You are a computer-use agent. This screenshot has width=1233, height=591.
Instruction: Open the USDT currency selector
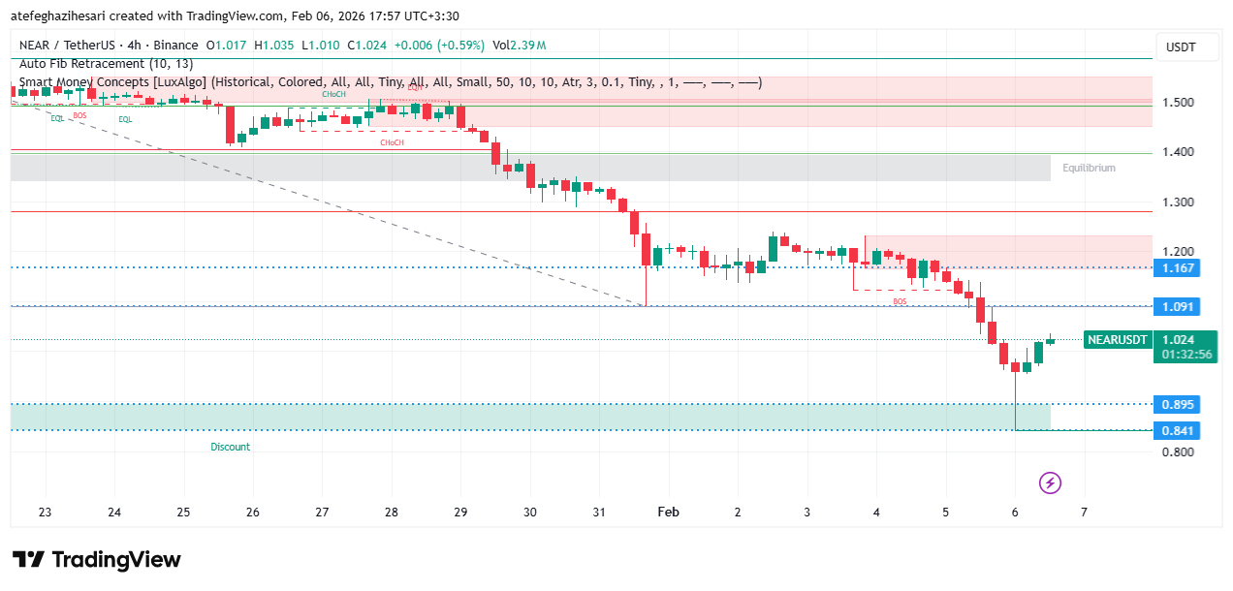point(1180,47)
